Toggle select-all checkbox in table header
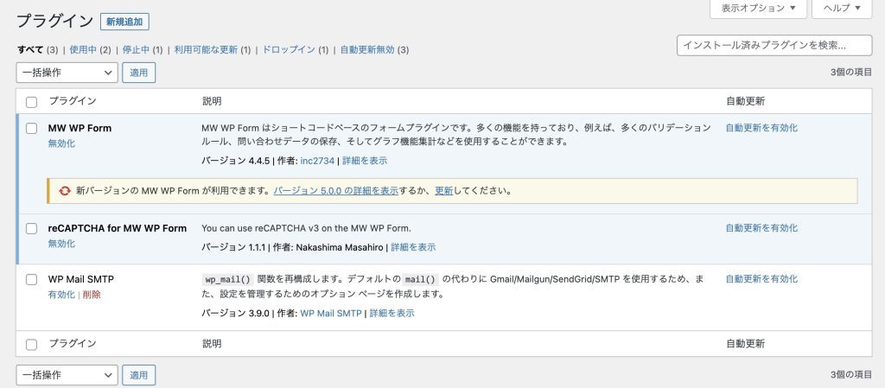The image size is (885, 388). click(x=32, y=102)
